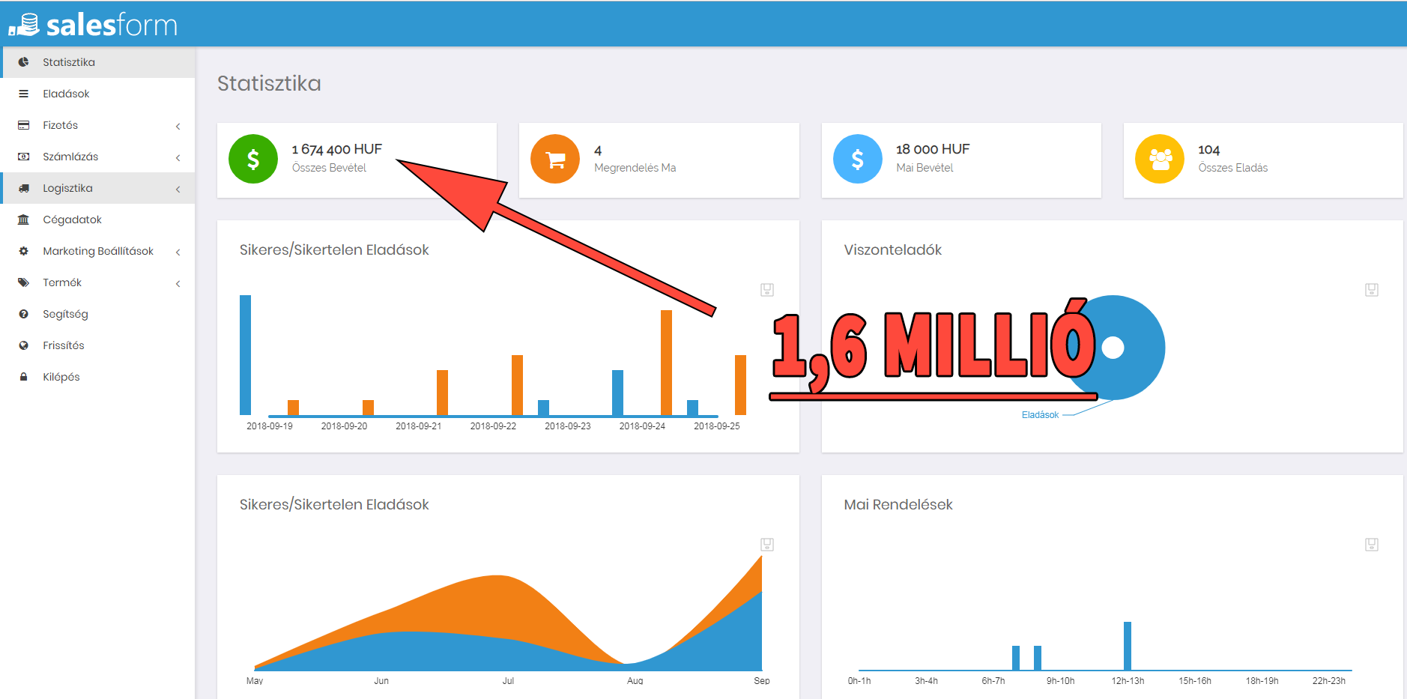Click Kilépés to log out

pyautogui.click(x=61, y=377)
